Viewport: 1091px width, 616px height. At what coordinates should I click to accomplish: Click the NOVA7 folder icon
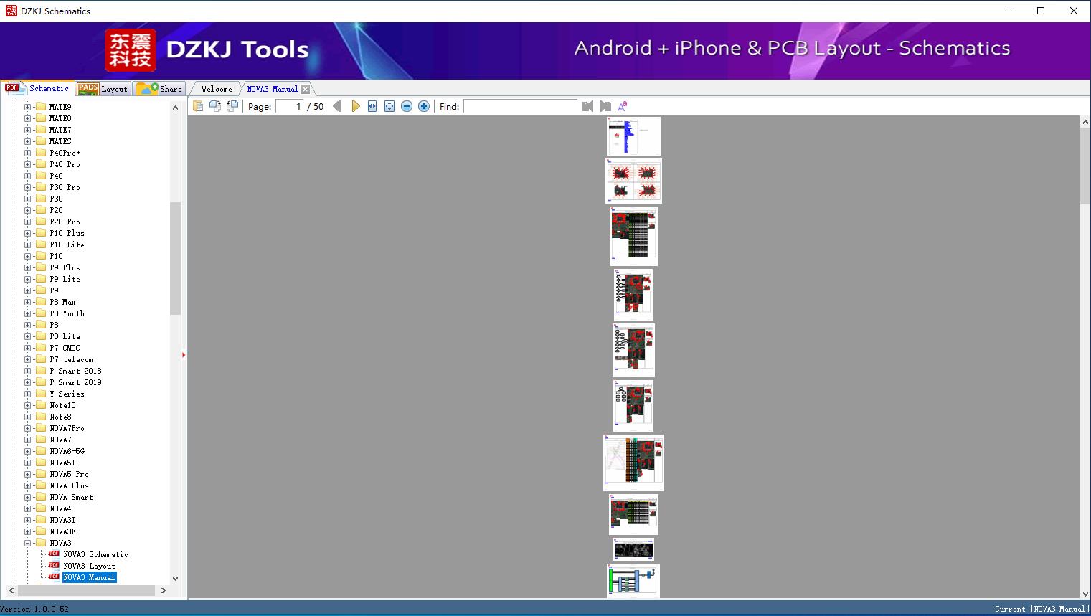pos(41,440)
